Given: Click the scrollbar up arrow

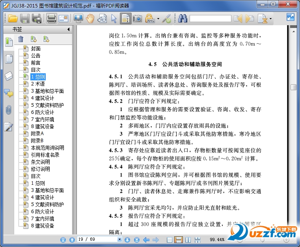Looking at the screenshot, I should click(x=293, y=31).
